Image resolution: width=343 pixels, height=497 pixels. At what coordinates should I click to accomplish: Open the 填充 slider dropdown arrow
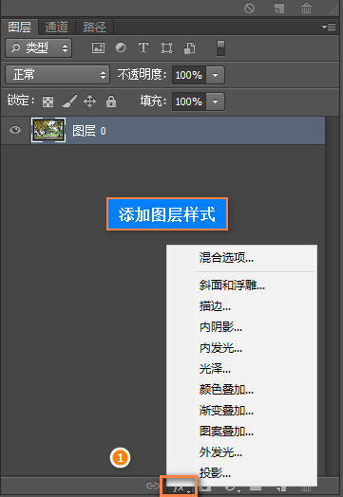[216, 101]
